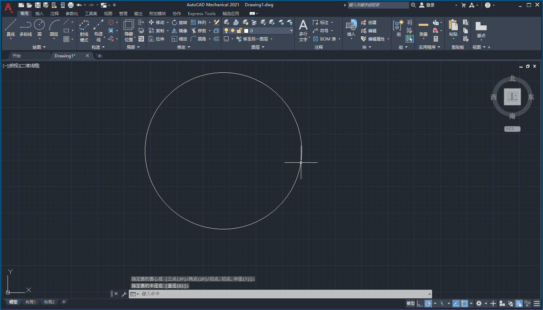
Task: Toggle object snap tracking in status bar
Action: point(456,303)
